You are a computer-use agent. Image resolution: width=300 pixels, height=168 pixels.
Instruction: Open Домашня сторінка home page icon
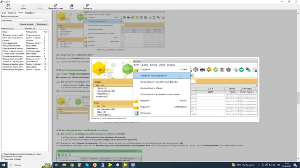(x=56, y=6)
